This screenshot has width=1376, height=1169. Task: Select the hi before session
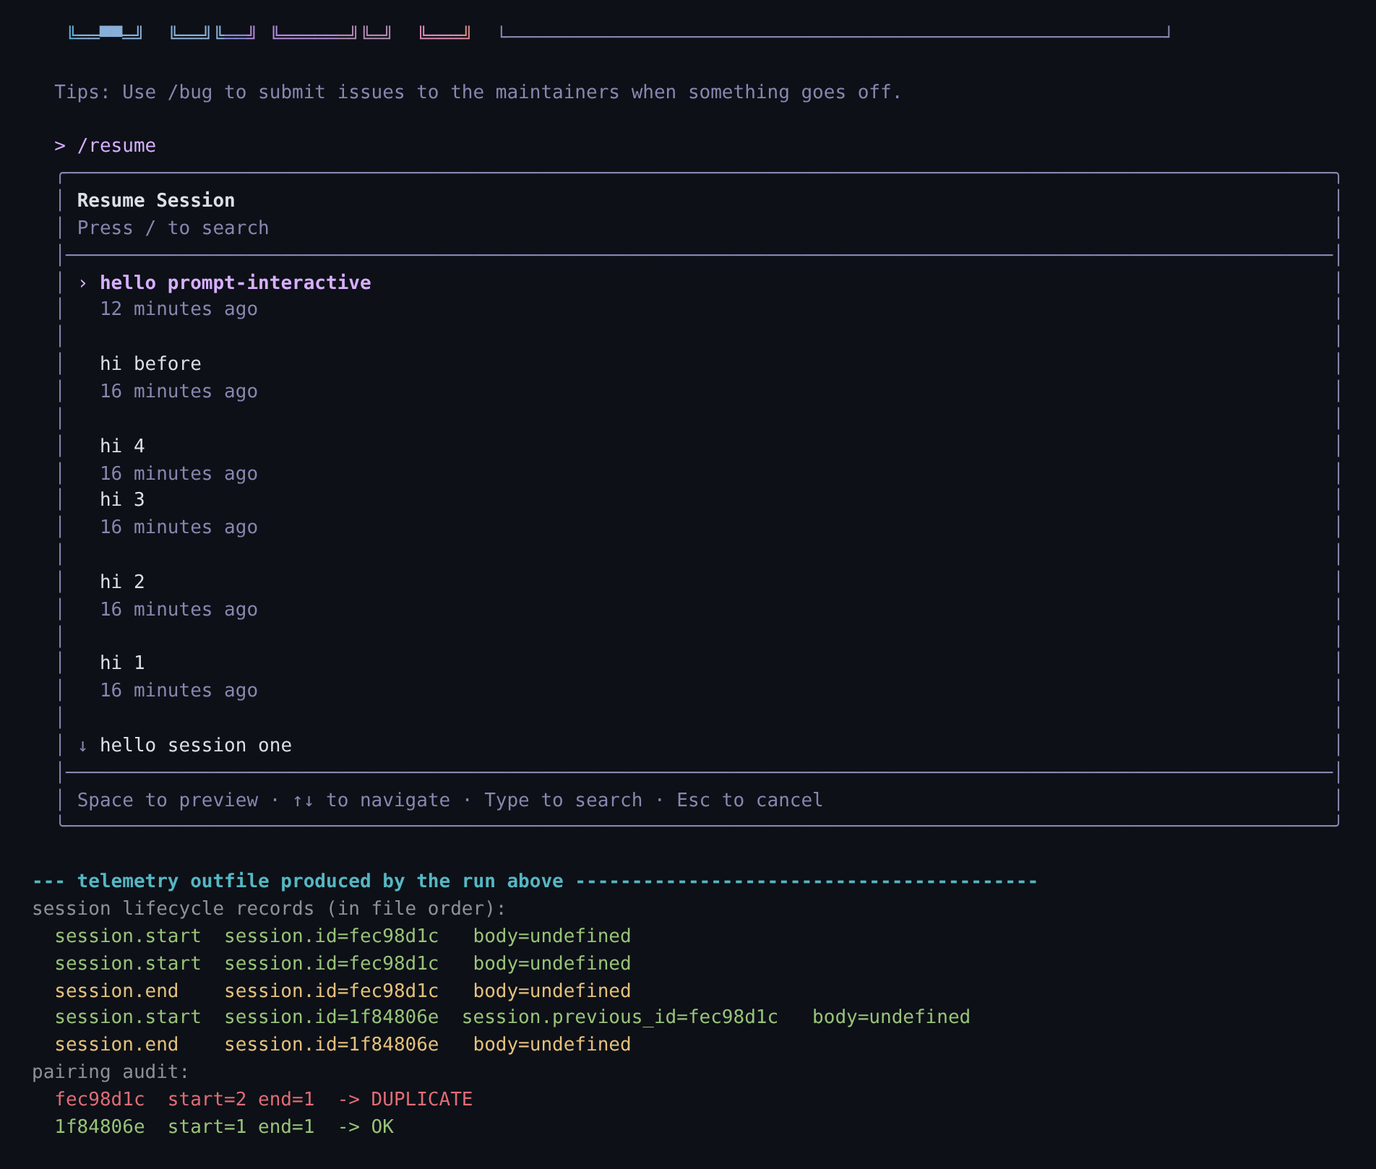[x=150, y=363]
